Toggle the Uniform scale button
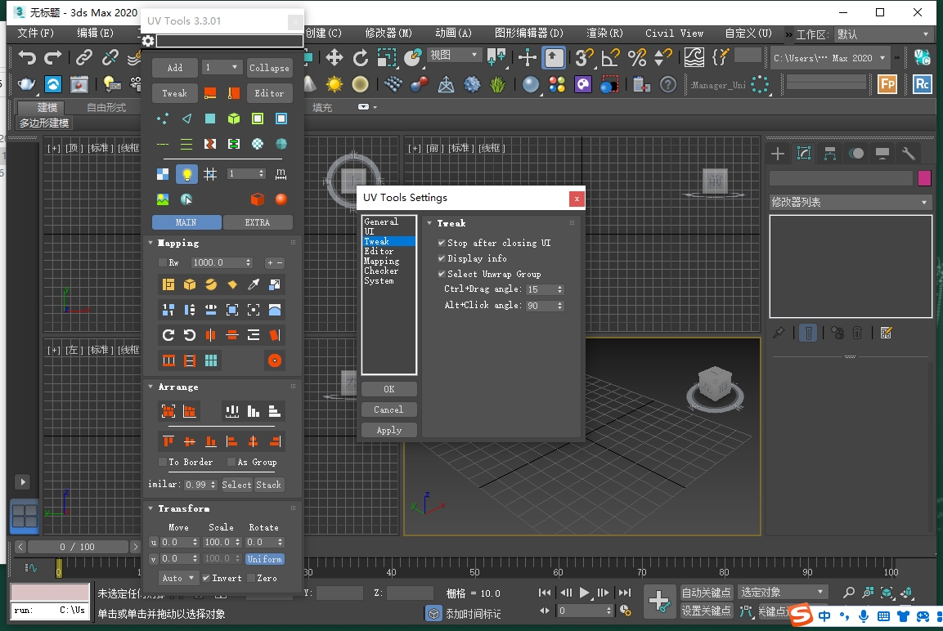 point(265,559)
